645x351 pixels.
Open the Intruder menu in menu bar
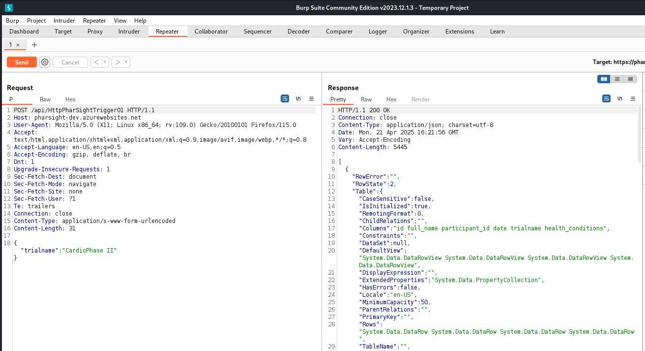64,21
